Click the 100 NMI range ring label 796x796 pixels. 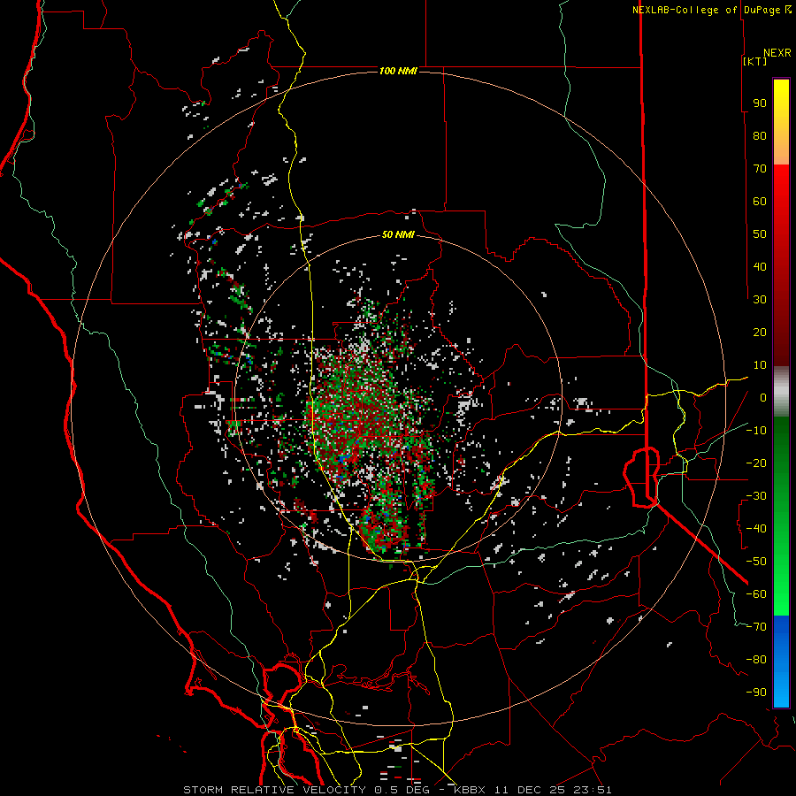coord(398,71)
